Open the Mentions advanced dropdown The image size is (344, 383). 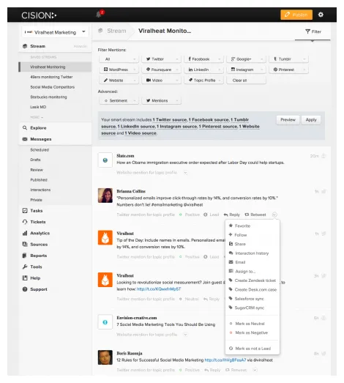tap(161, 100)
